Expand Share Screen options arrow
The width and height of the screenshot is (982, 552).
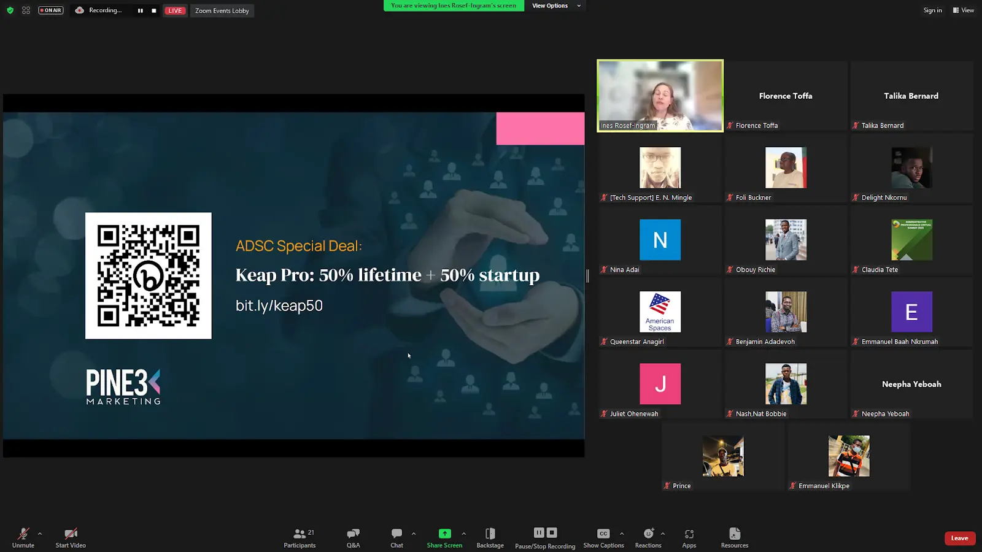(x=464, y=534)
